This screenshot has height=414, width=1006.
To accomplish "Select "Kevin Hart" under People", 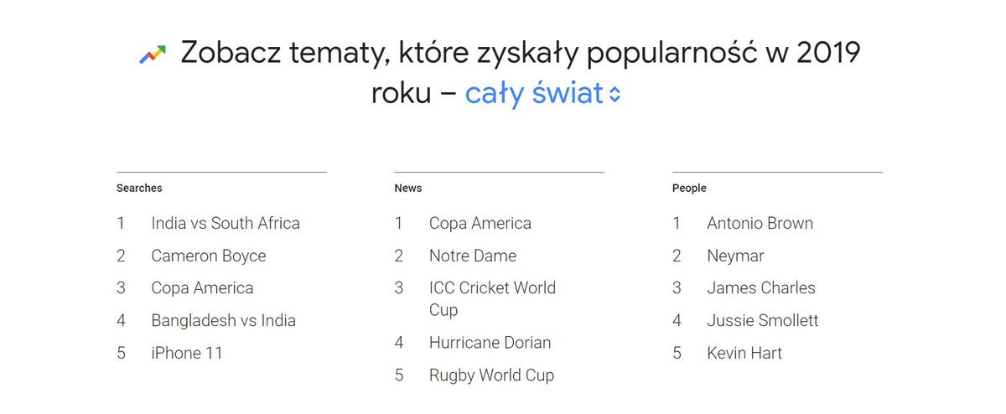I will coord(744,353).
